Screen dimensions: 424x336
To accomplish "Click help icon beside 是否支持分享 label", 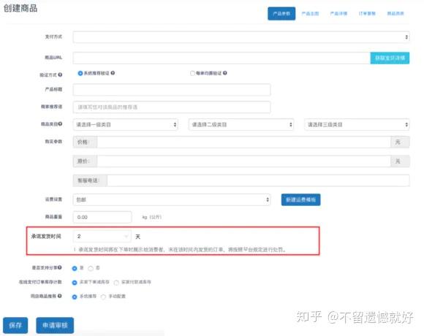I will pyautogui.click(x=59, y=267).
